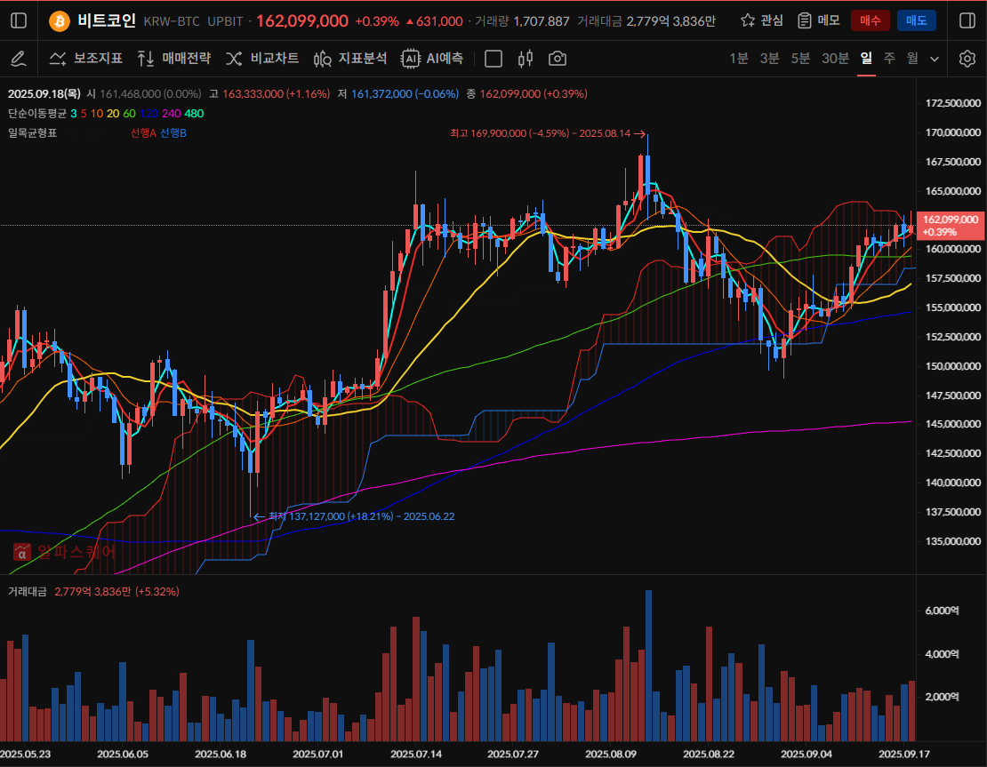Image resolution: width=987 pixels, height=767 pixels.
Task: Click the 일목균형표 indicator label
Action: [32, 132]
